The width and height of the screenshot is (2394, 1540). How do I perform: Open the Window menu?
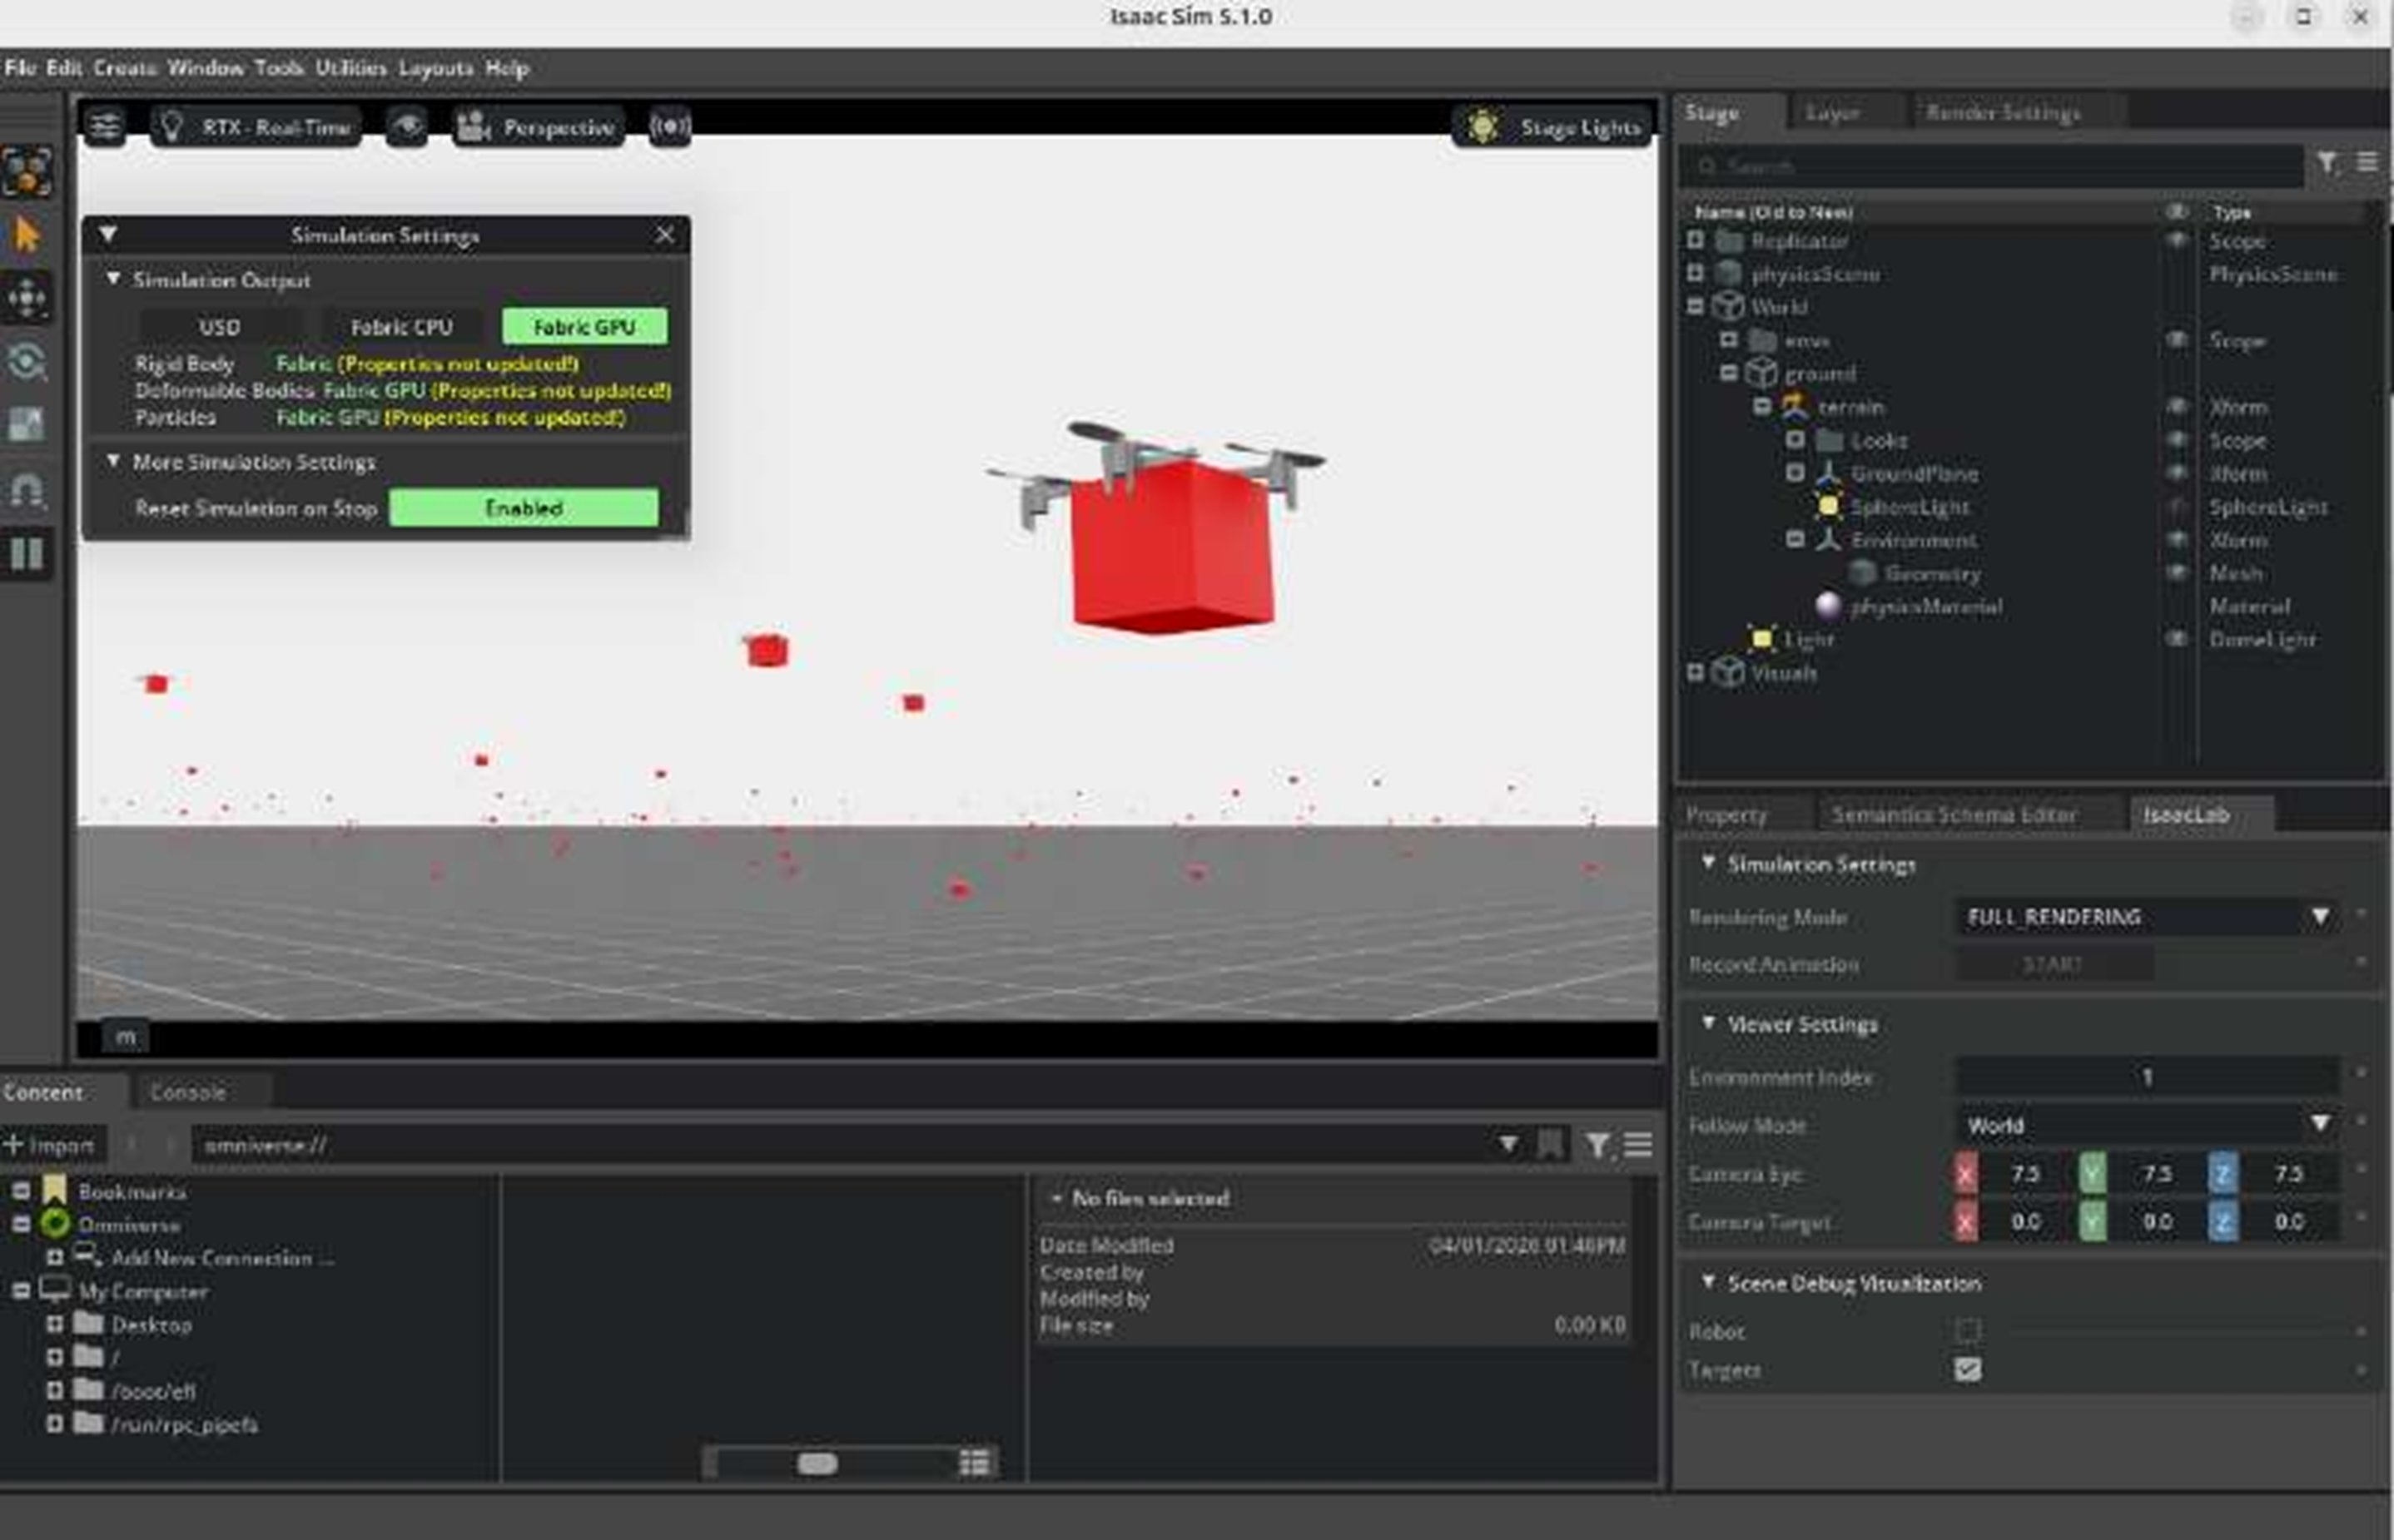click(205, 68)
